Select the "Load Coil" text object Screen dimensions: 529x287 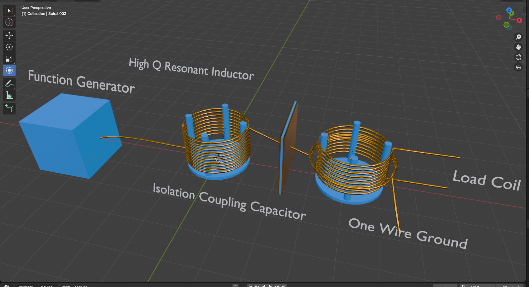coord(487,180)
